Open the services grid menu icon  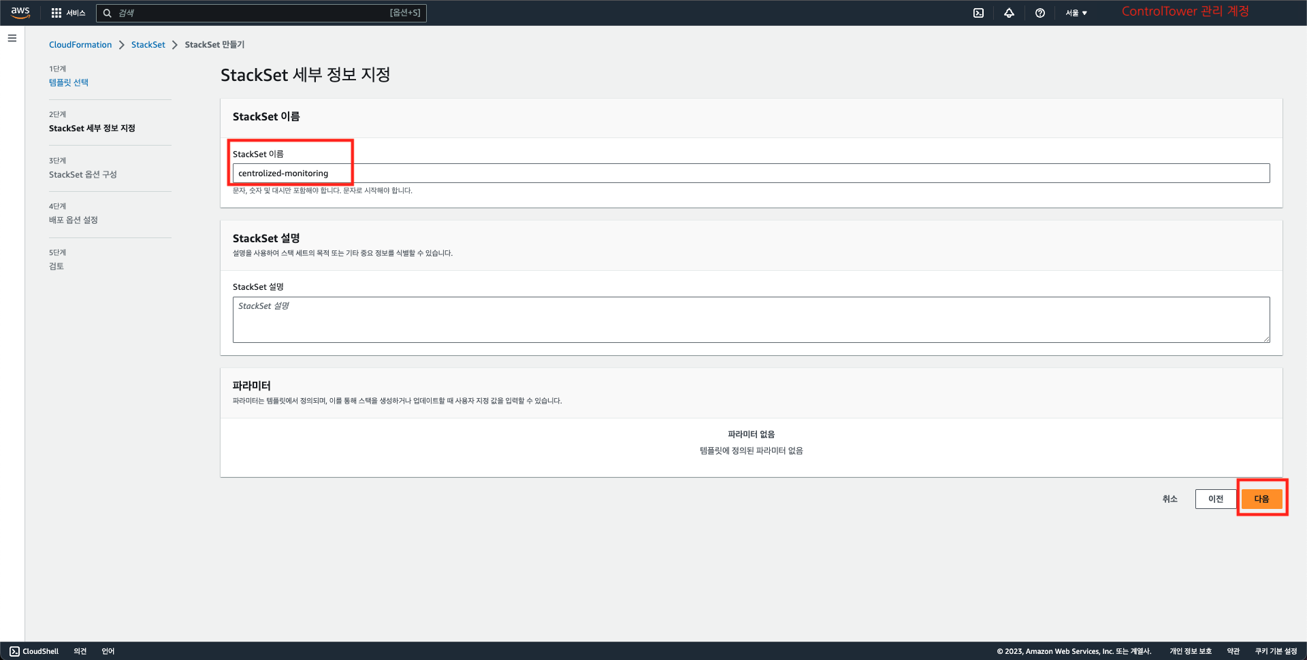pos(57,13)
